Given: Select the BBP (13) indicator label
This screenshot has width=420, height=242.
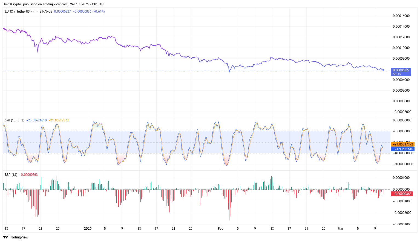Looking at the screenshot, I should [11, 174].
